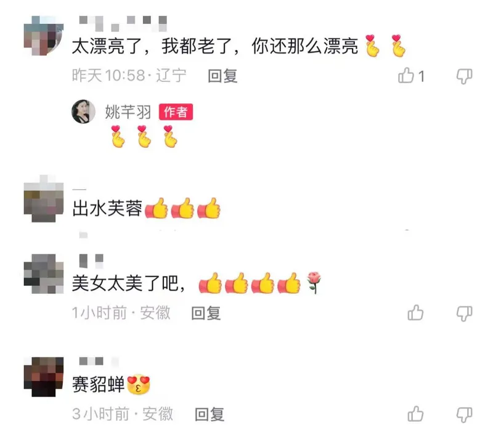Image resolution: width=493 pixels, height=433 pixels.
Task: Dislike the 太漂亮了 comment
Action: tap(465, 76)
